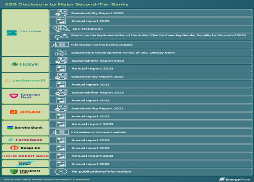Click Bank RBK's 'Annual report 2023' text

point(90,164)
